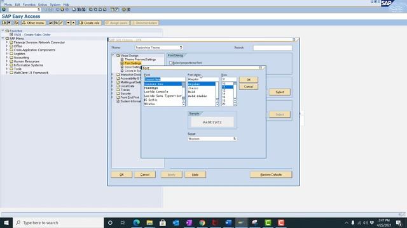The width and height of the screenshot is (407, 228).
Task: Click the pencil change favorite icon
Action: [61, 23]
